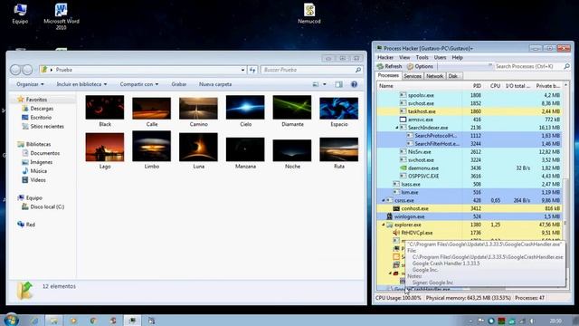579x326 pixels.
Task: Toggle the preview pane icon in Explorer
Action: (x=338, y=84)
